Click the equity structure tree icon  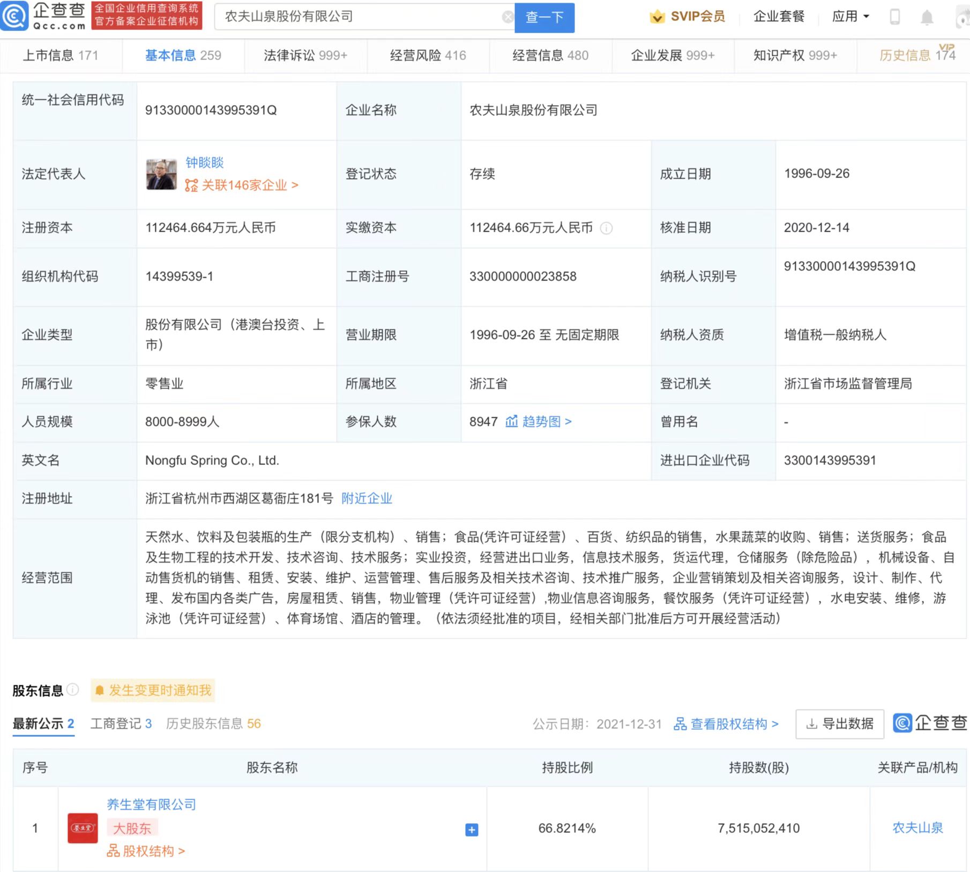[680, 724]
